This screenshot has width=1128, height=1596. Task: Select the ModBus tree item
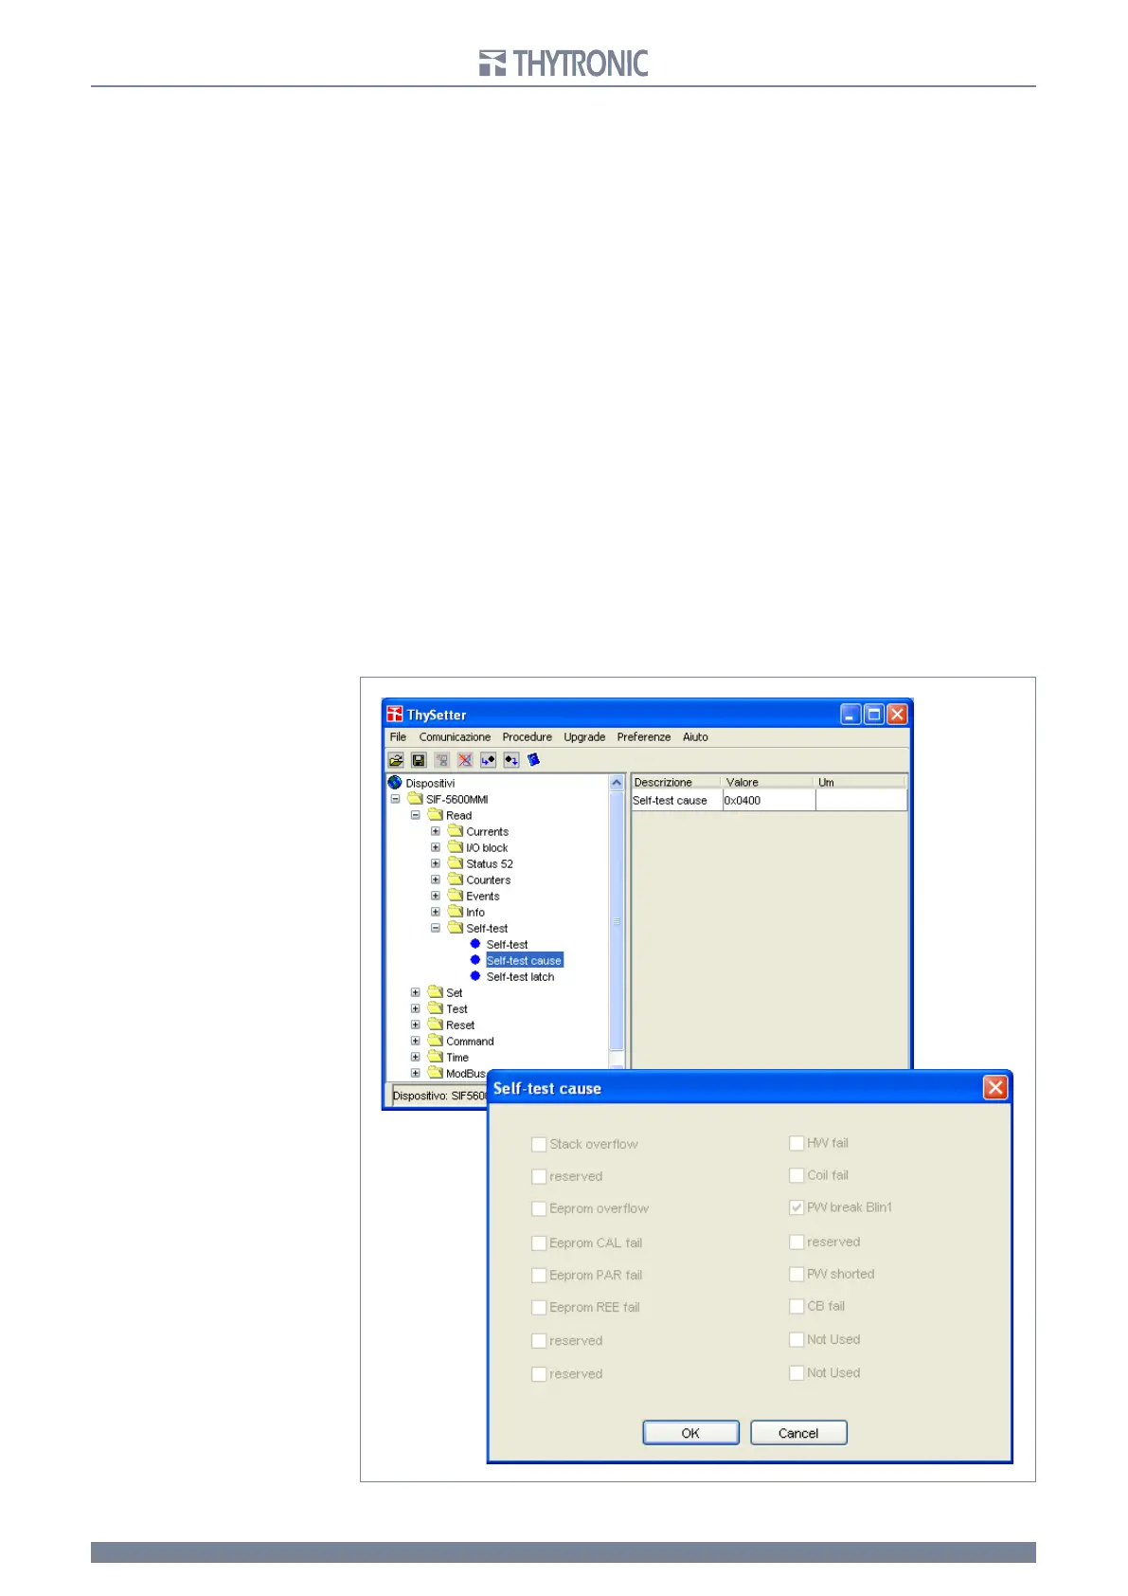465,1073
